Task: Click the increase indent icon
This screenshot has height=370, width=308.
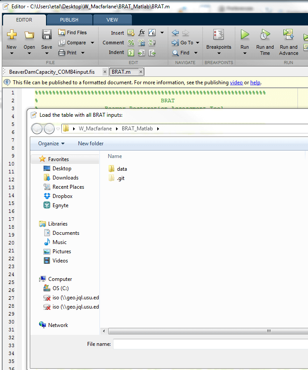Action: click(141, 53)
